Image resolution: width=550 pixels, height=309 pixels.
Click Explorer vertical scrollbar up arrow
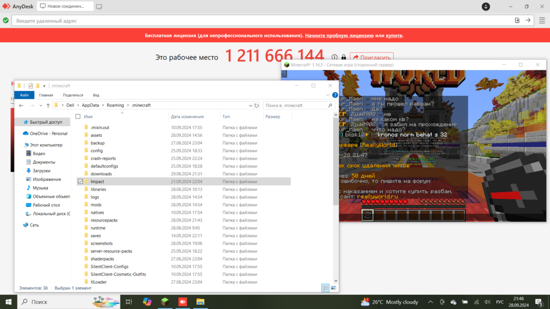tap(335, 115)
